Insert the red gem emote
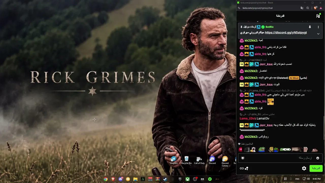Viewport: 325px width, 183px height. click(x=240, y=149)
